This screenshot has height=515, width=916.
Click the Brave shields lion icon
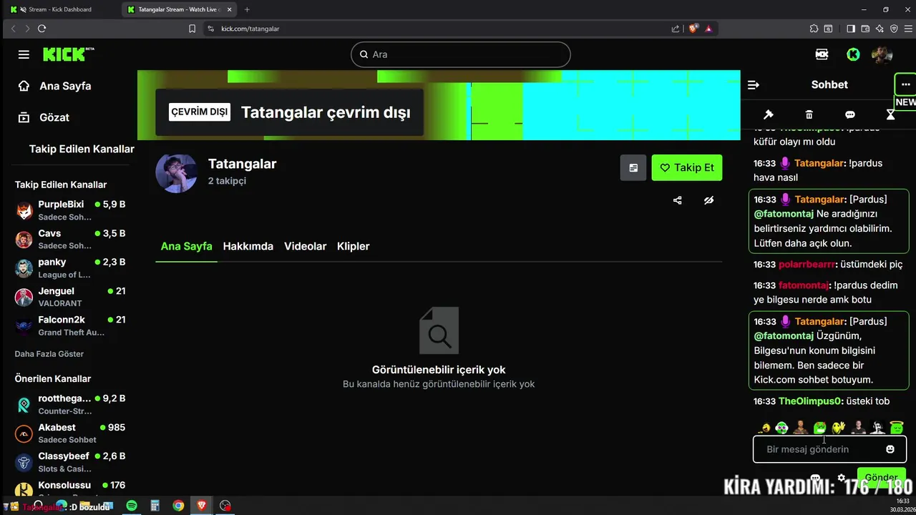point(693,29)
